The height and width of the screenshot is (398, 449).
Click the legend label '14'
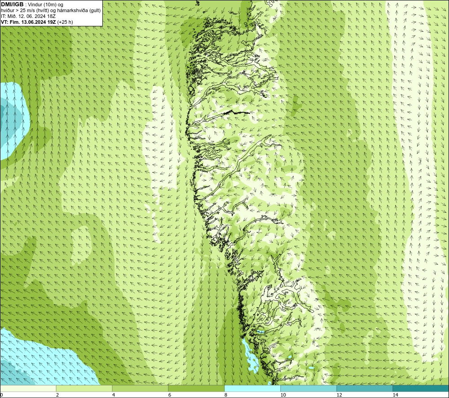pyautogui.click(x=395, y=395)
